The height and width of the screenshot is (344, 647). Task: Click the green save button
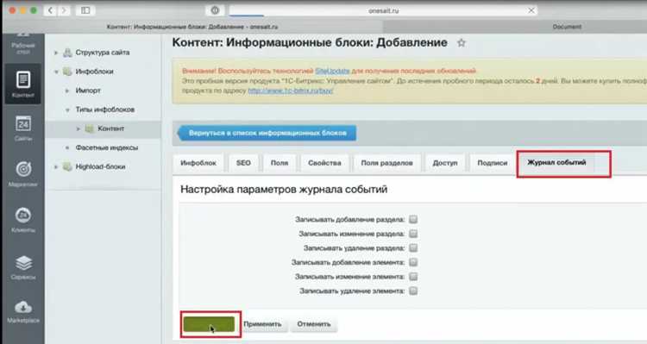coord(210,324)
